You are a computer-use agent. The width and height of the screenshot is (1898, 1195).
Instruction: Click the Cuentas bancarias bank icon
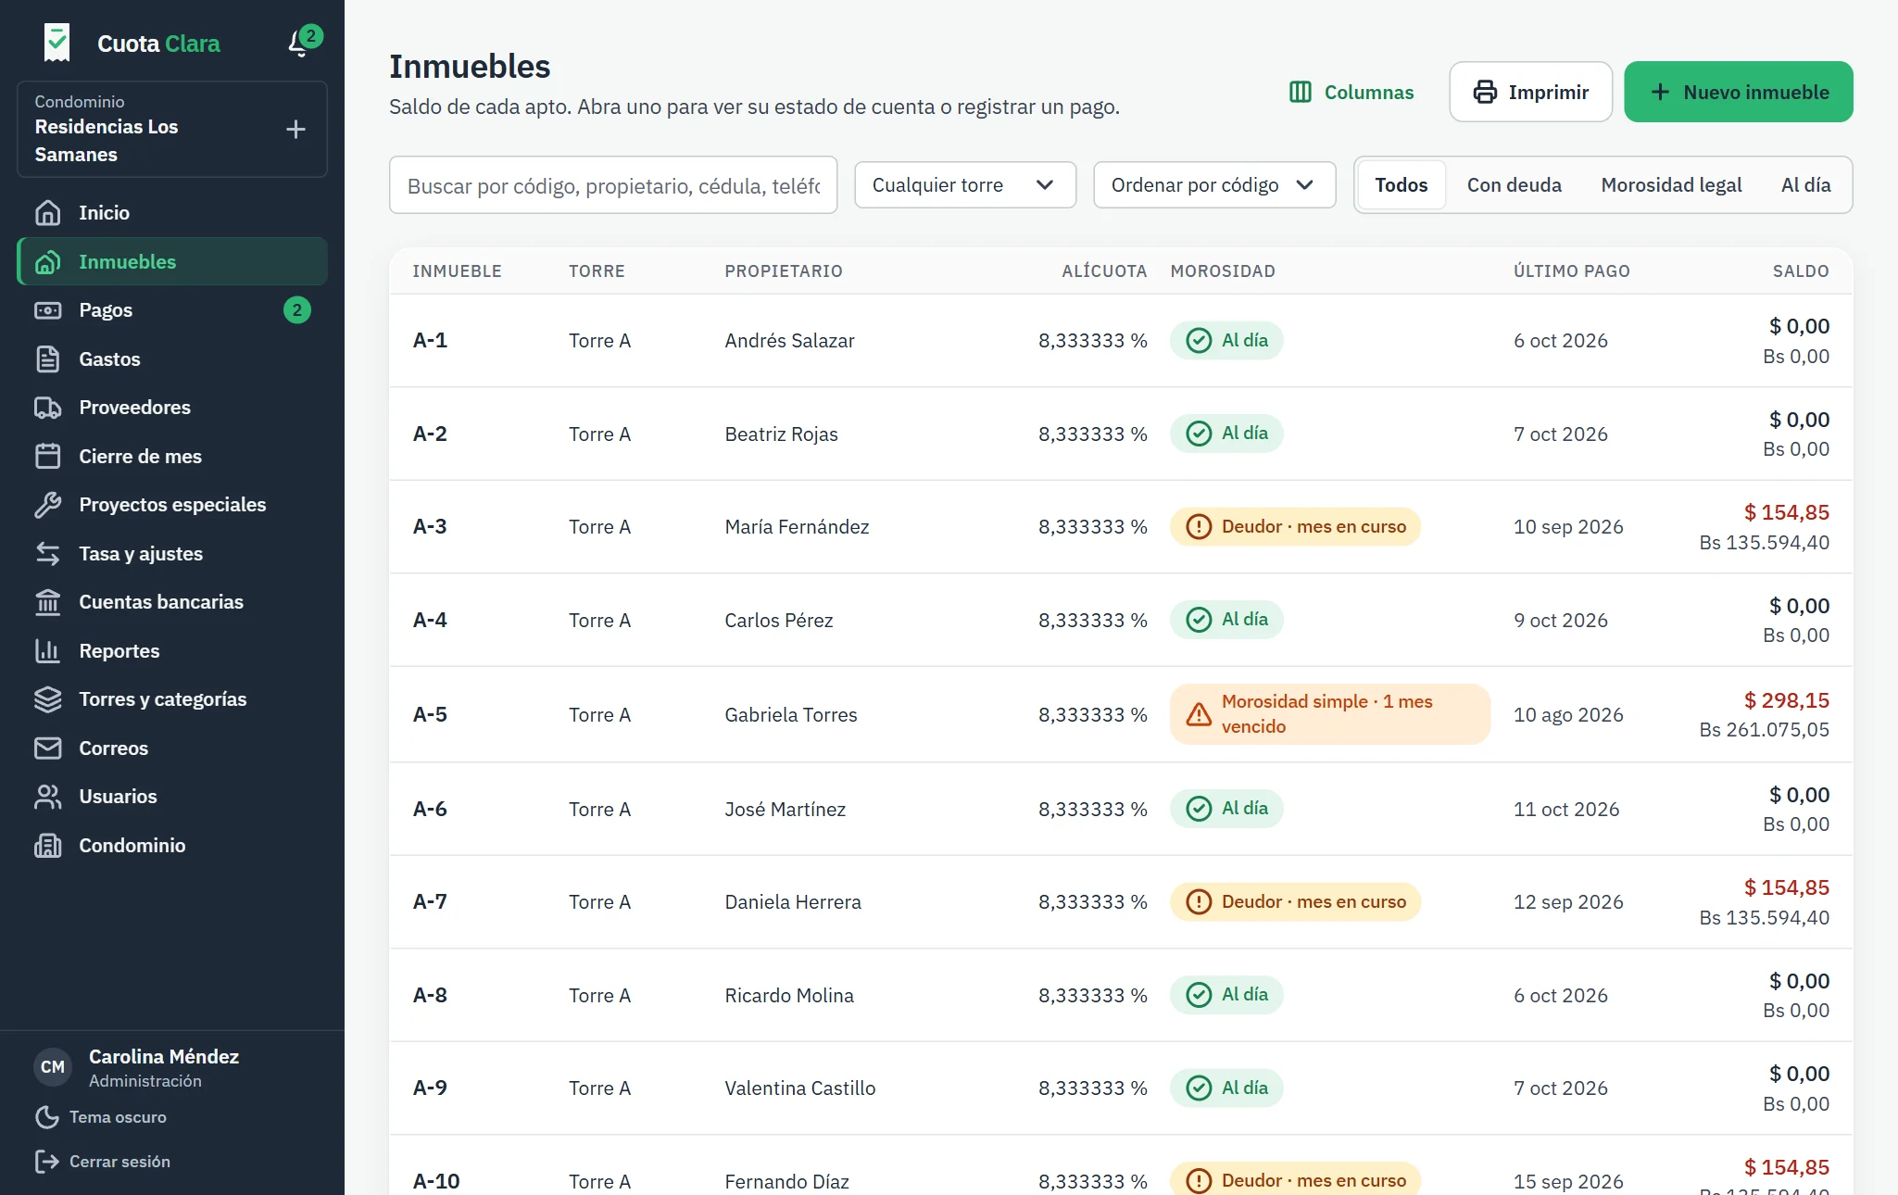tap(48, 602)
